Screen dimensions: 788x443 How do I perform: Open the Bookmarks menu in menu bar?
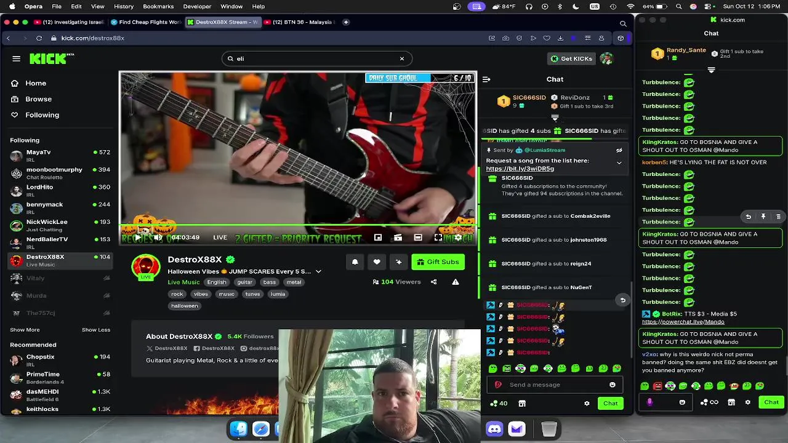[x=158, y=6]
